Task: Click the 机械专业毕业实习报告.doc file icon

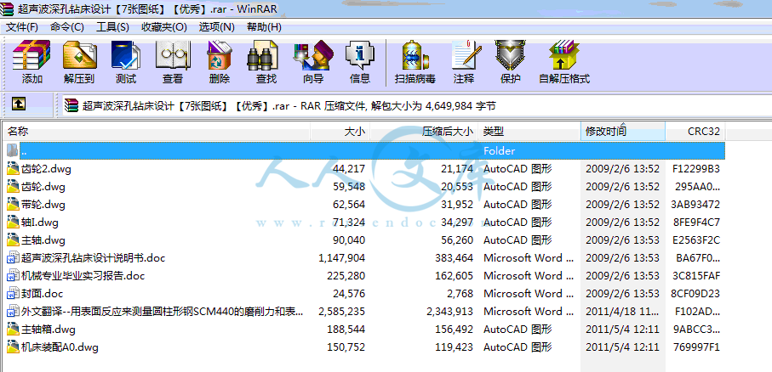Action: click(x=13, y=276)
